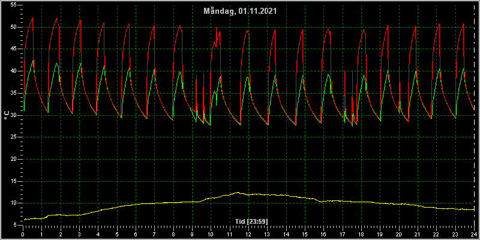Click hour 3 on the time axis

(79, 234)
